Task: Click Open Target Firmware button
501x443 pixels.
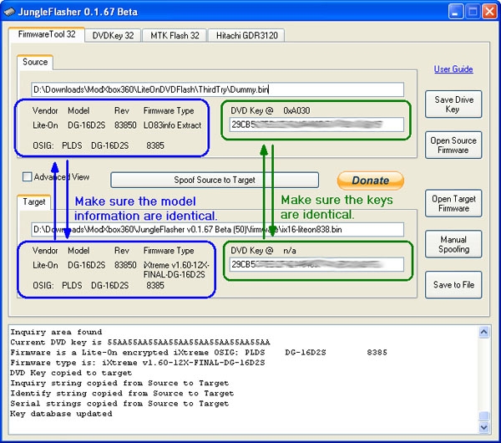Action: [453, 203]
